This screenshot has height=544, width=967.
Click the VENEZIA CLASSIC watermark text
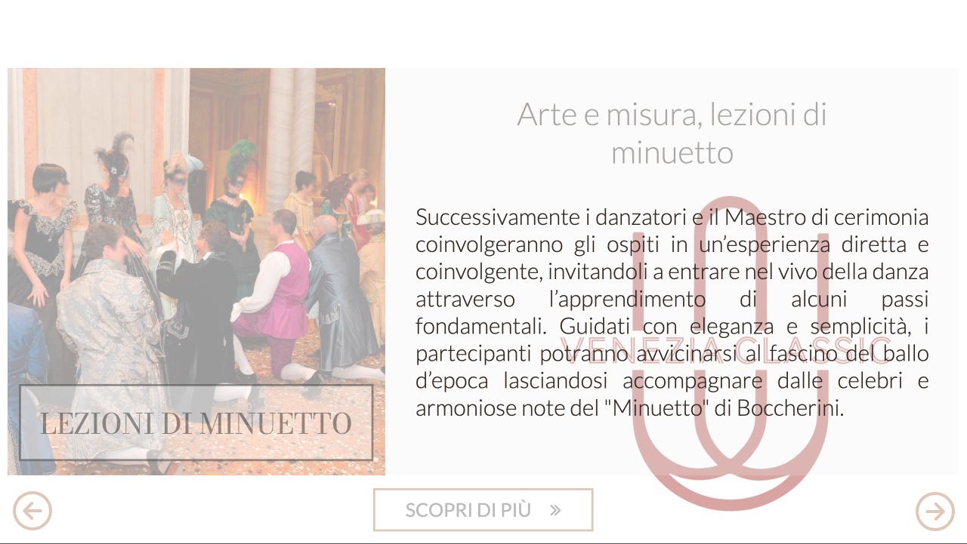(x=725, y=350)
